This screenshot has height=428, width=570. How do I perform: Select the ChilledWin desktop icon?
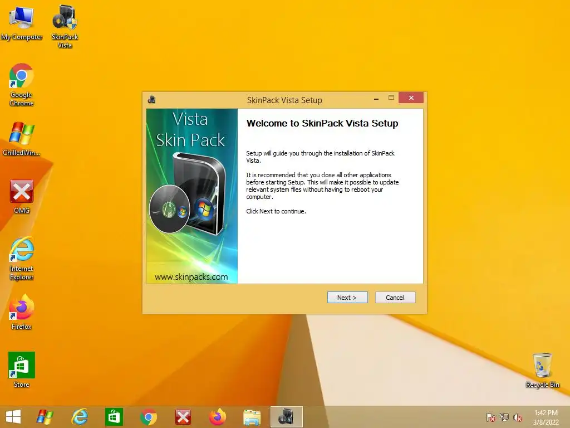tap(22, 139)
